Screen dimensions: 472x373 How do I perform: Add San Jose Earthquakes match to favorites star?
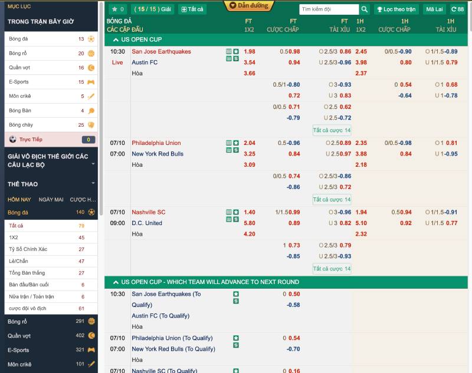click(x=236, y=51)
